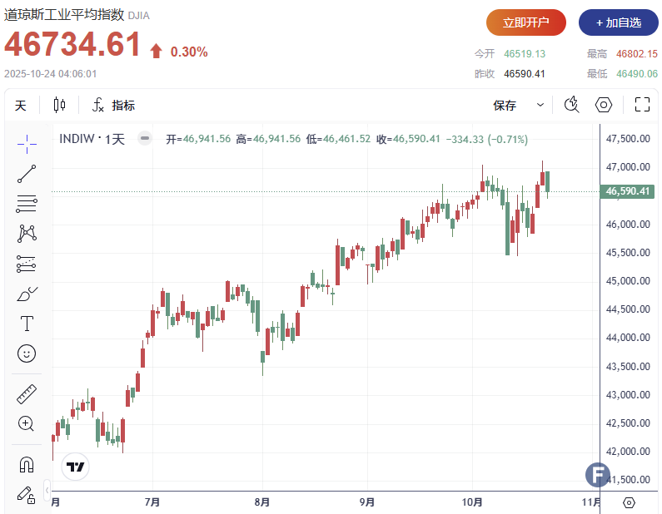Expand the arrow next to 保存
Image resolution: width=662 pixels, height=514 pixels.
[x=540, y=106]
